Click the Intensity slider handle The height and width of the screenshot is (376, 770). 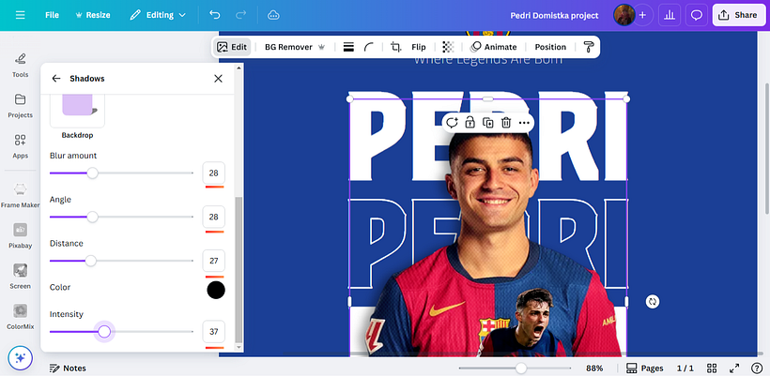(x=104, y=332)
